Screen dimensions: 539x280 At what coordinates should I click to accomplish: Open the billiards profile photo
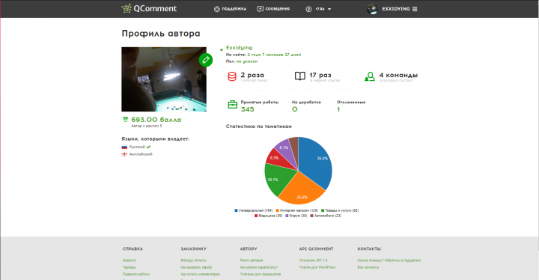(164, 79)
